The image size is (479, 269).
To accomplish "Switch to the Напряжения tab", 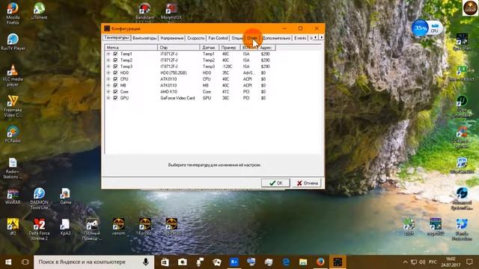I will (x=171, y=38).
